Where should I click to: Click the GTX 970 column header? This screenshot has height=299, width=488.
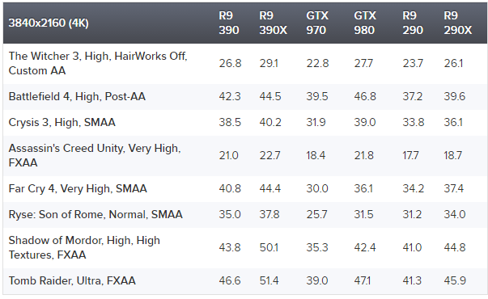coord(317,23)
